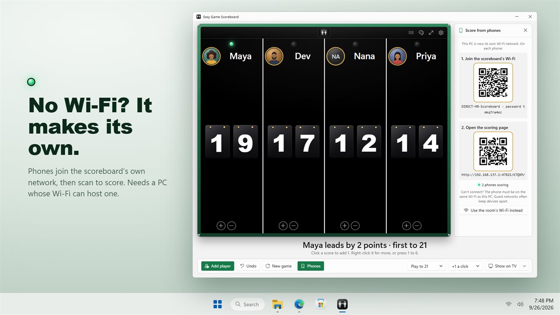
Task: Add a point with Nana's plus button
Action: (345, 226)
